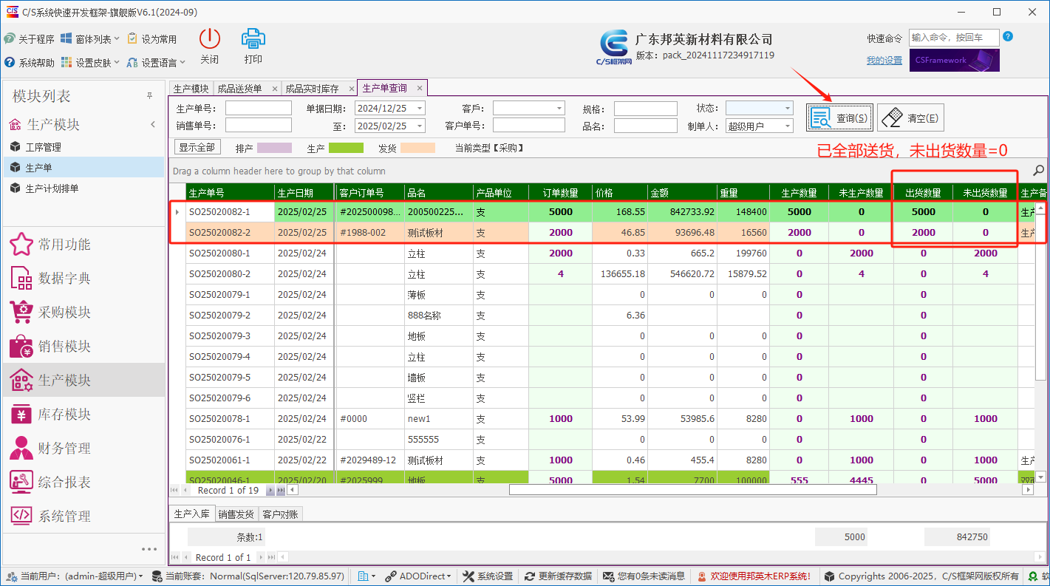Click the CSFramework banner image
1050x586 pixels.
[x=954, y=61]
